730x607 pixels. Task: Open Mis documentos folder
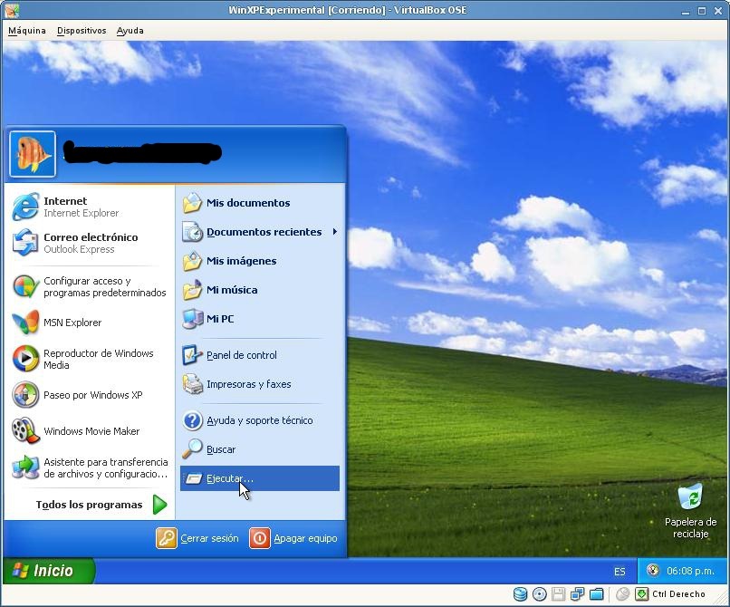click(259, 203)
